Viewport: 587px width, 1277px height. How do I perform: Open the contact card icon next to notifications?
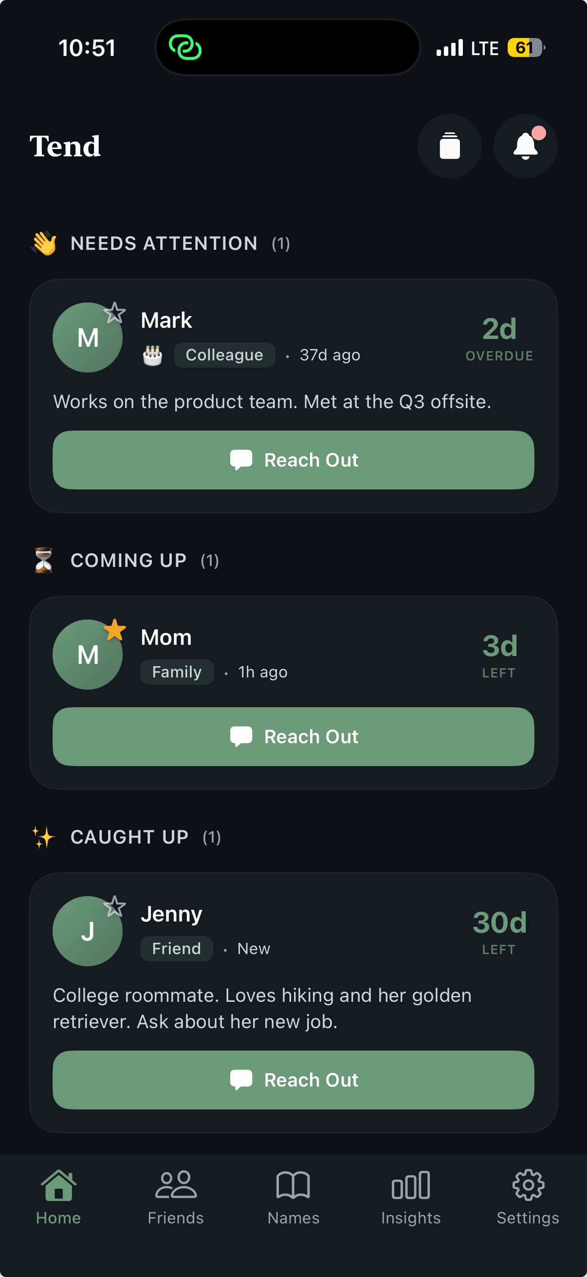(x=449, y=145)
